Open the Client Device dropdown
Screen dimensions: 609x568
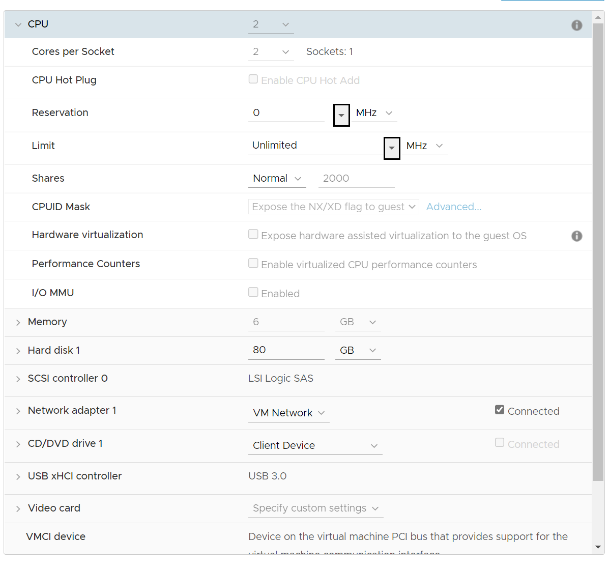pyautogui.click(x=315, y=445)
